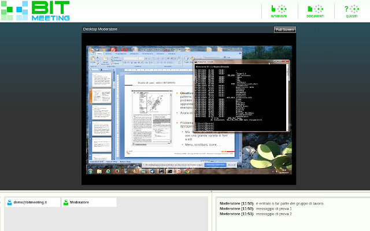Image resolution: width=370 pixels, height=231 pixels.
Task: Switch to PowerPoint Revisione ribbon tab
Action: pos(160,54)
